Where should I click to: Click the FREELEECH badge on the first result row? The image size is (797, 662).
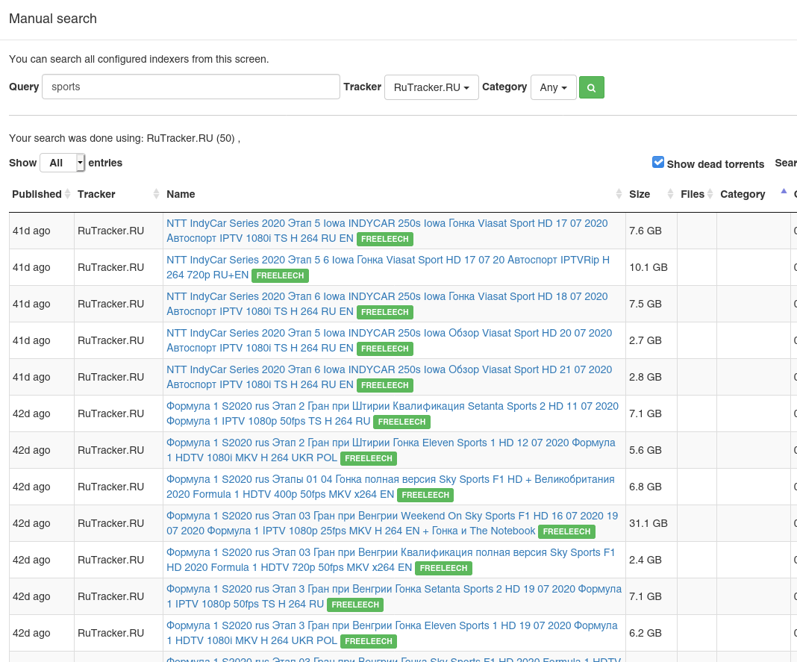click(384, 239)
